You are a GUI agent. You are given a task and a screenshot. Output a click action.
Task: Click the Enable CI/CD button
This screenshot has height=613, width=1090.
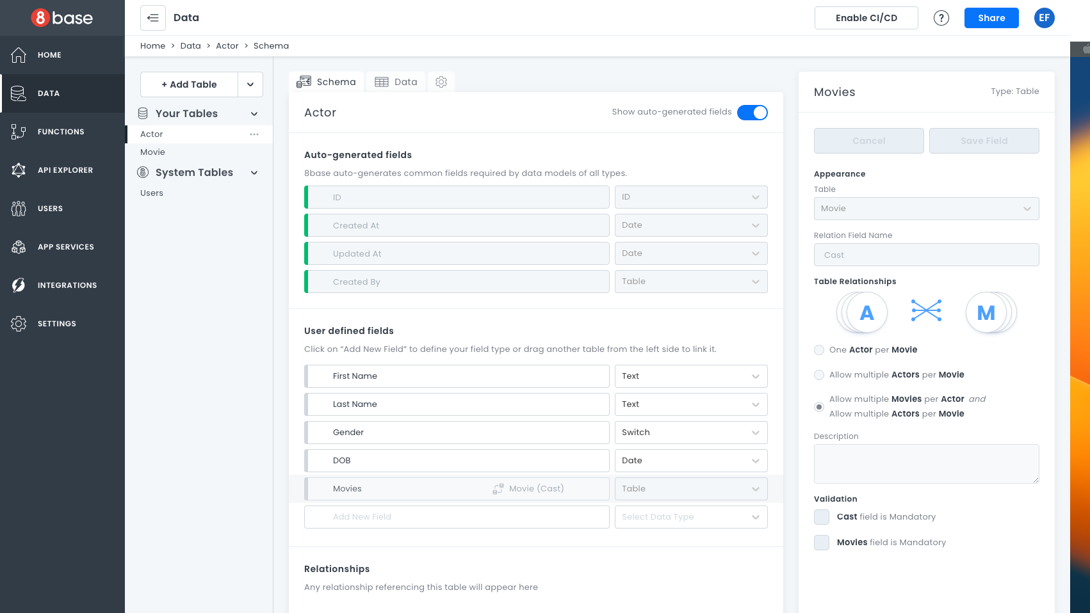(x=866, y=18)
